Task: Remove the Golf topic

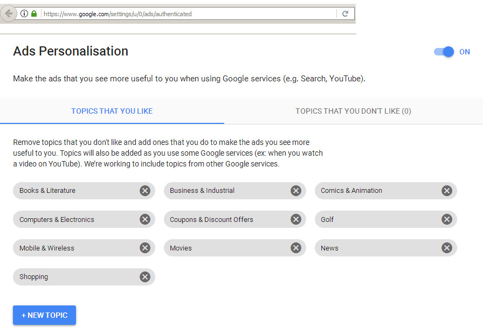Action: pos(446,219)
